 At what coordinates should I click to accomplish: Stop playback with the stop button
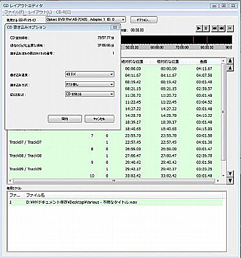[206, 28]
